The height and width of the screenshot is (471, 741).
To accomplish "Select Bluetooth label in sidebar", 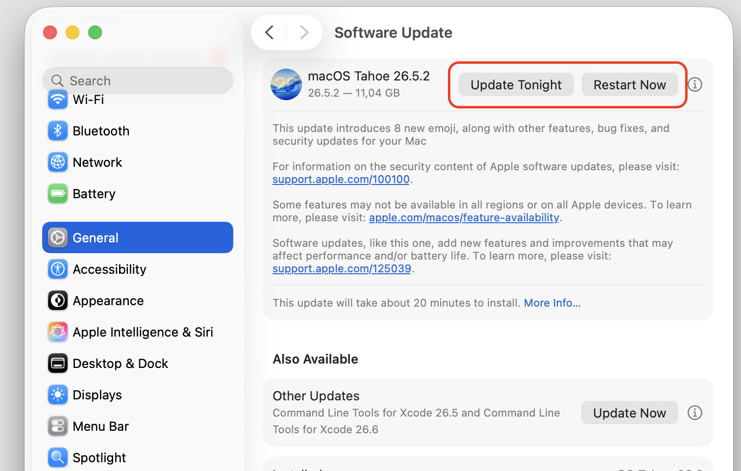I will pos(101,131).
